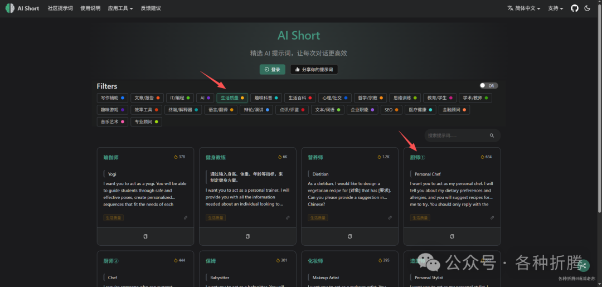Click flame count 1.2K on 营养师
This screenshot has height=287, width=602.
pos(384,157)
